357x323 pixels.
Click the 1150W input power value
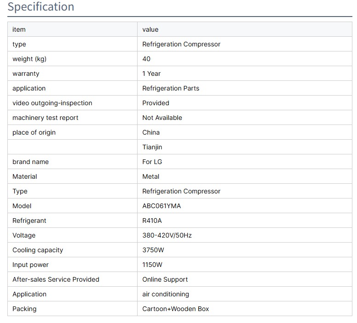[x=152, y=265]
